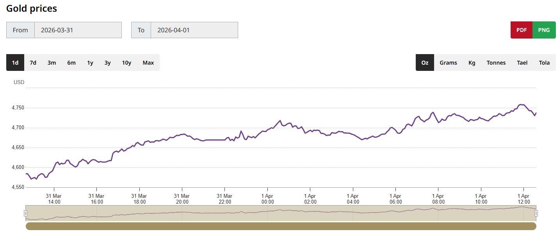
Task: Switch to the 7d time range
Action: (33, 63)
